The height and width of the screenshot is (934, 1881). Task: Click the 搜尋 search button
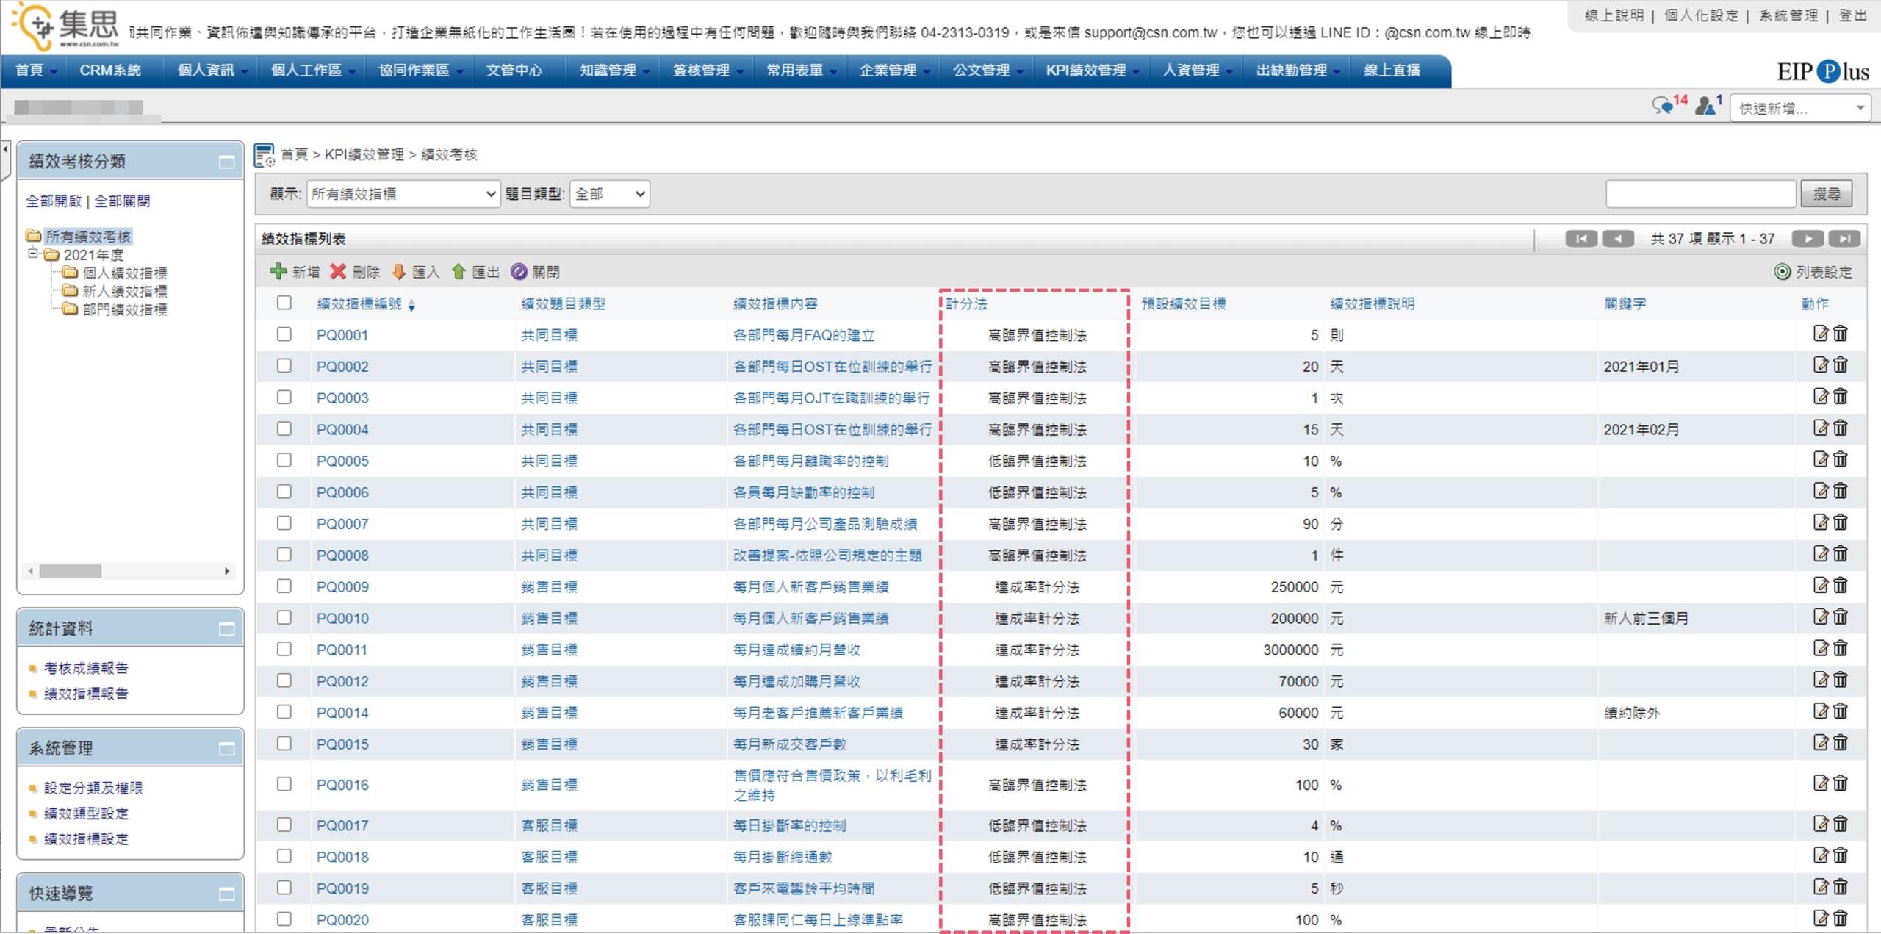coord(1826,194)
